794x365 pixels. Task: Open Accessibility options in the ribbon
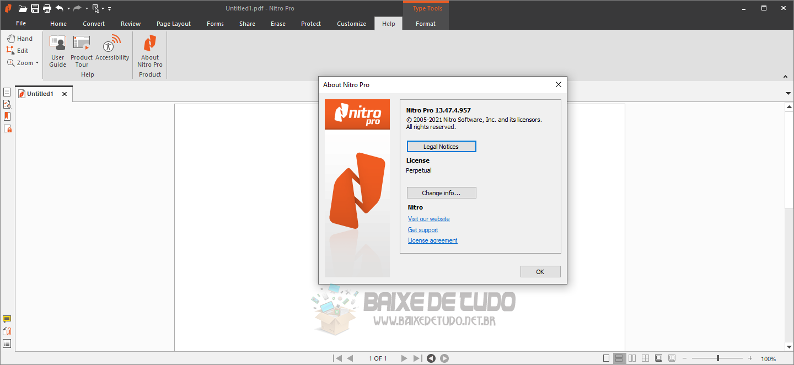tap(112, 48)
